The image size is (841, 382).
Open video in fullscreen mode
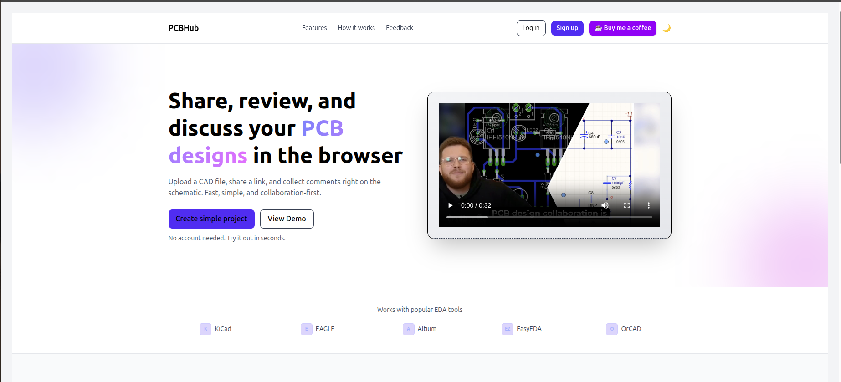[x=627, y=205]
